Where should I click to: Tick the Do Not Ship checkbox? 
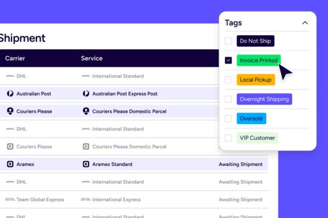coord(228,41)
